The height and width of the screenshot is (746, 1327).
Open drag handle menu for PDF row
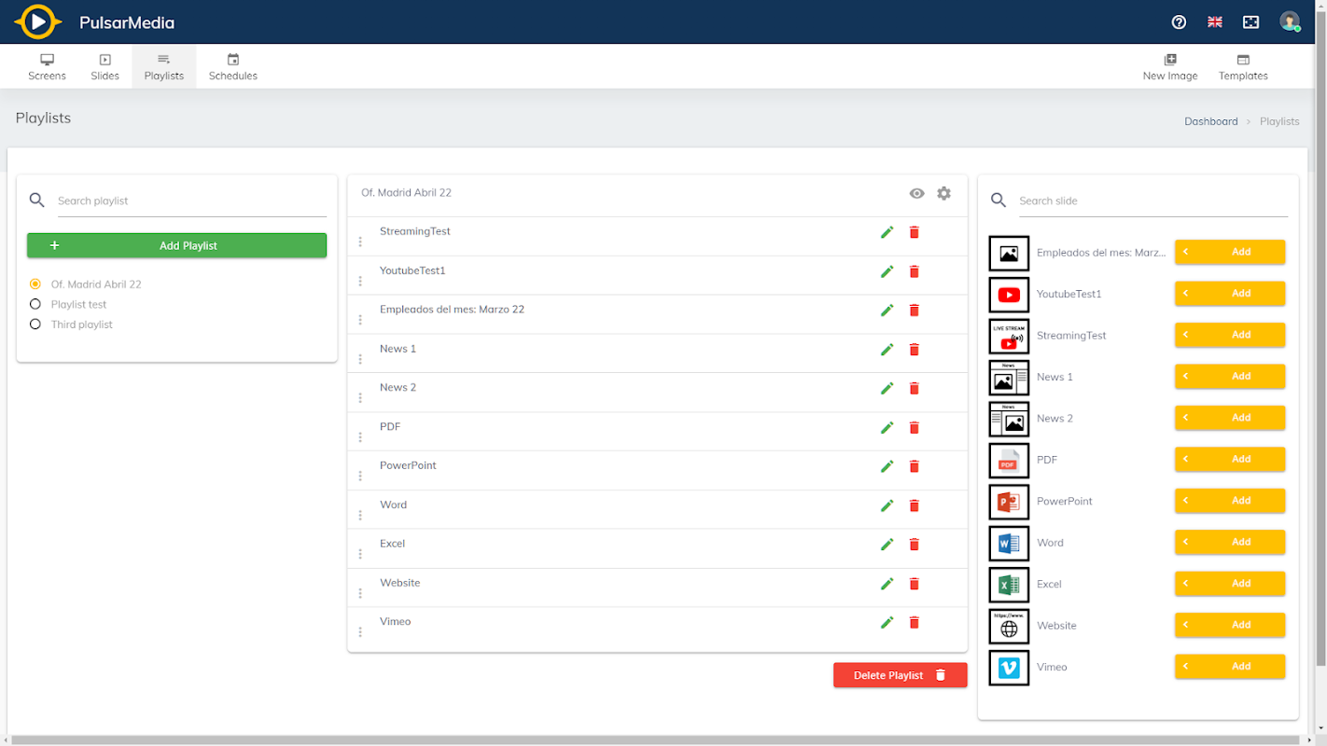tap(360, 437)
